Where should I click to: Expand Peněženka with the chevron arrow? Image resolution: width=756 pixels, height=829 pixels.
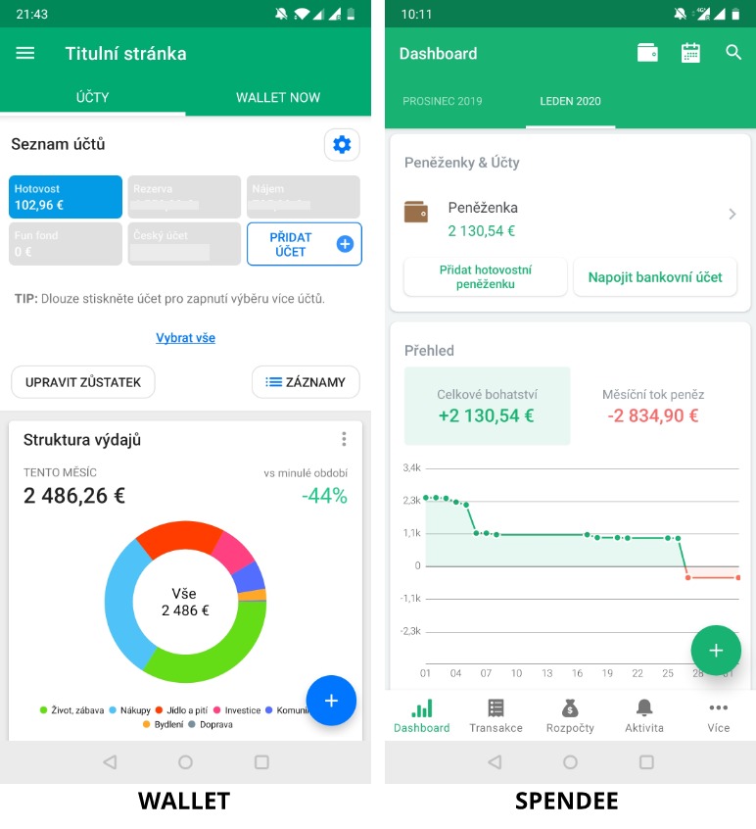(x=732, y=215)
